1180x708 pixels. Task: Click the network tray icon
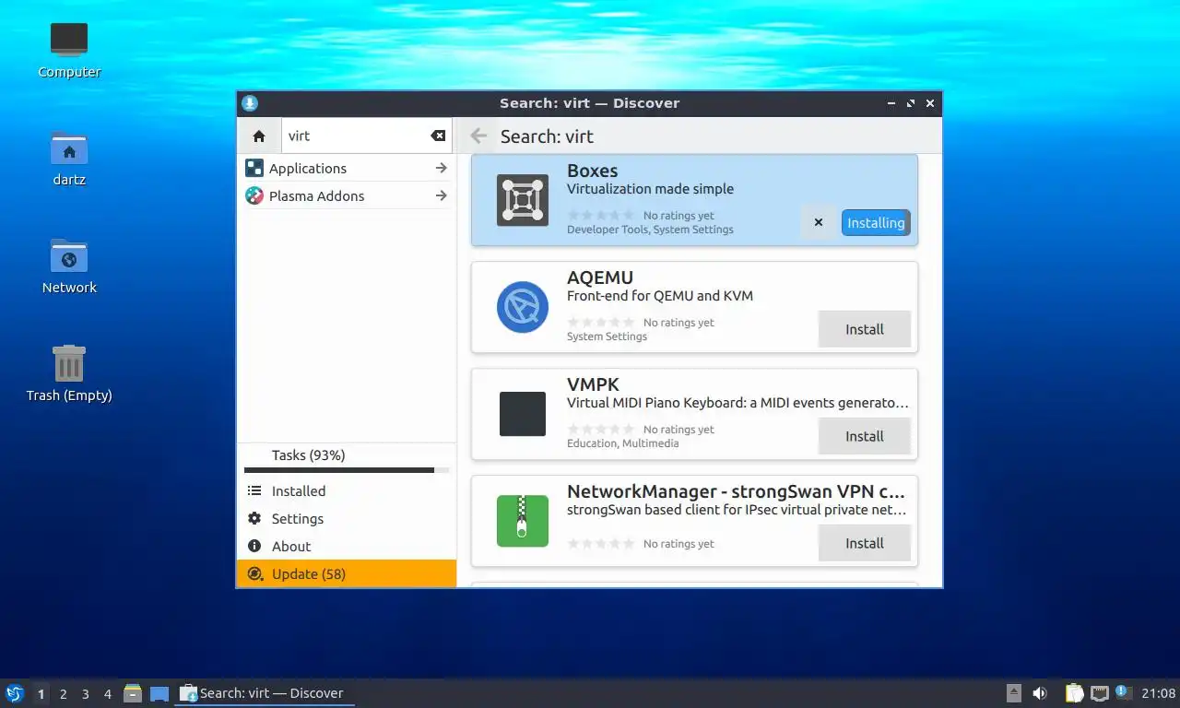tap(1099, 693)
